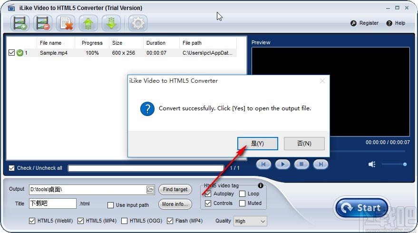The image size is (418, 233).
Task: Click the 是(Y) button in dialog
Action: [x=258, y=144]
